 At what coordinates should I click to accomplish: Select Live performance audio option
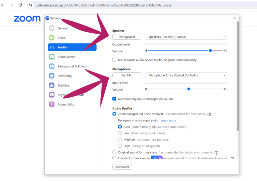114,158
